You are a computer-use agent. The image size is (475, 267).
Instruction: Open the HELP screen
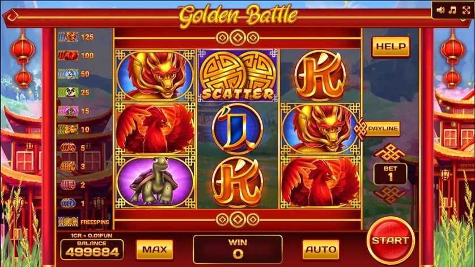coord(391,46)
